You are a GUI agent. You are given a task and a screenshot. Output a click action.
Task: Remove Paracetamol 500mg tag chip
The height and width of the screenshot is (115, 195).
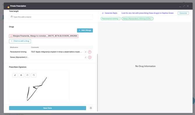coord(119,19)
